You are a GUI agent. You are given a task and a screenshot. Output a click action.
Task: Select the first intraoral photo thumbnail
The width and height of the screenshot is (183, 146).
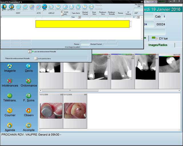pyautogui.click(x=51, y=111)
